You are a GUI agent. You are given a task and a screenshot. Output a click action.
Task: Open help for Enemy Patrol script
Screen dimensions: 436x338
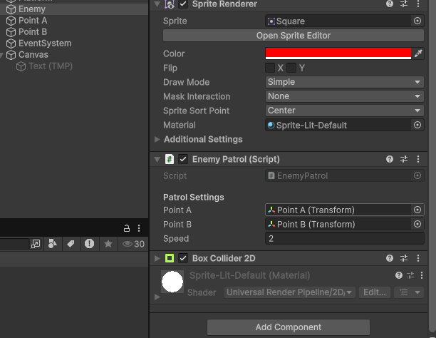click(390, 159)
